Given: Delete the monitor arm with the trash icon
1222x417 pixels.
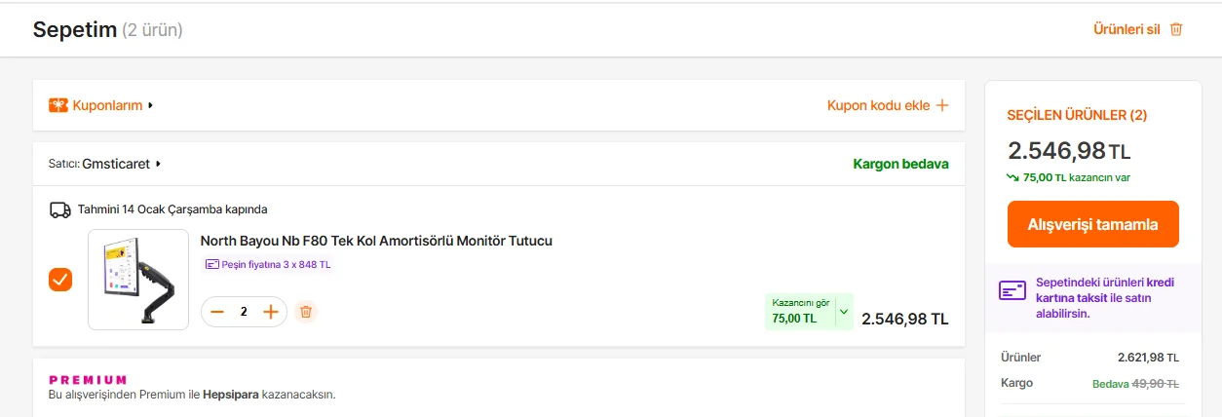Looking at the screenshot, I should pos(306,312).
